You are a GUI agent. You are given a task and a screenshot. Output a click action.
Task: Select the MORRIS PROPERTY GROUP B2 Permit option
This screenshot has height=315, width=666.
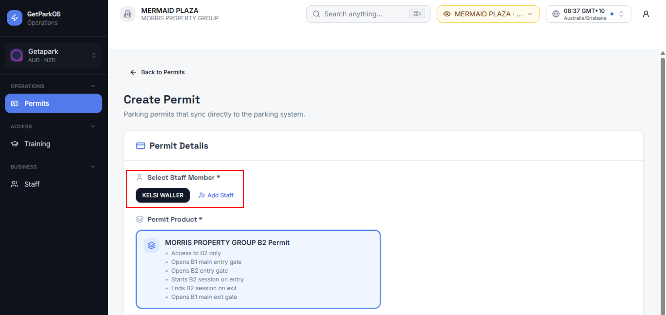coord(258,269)
